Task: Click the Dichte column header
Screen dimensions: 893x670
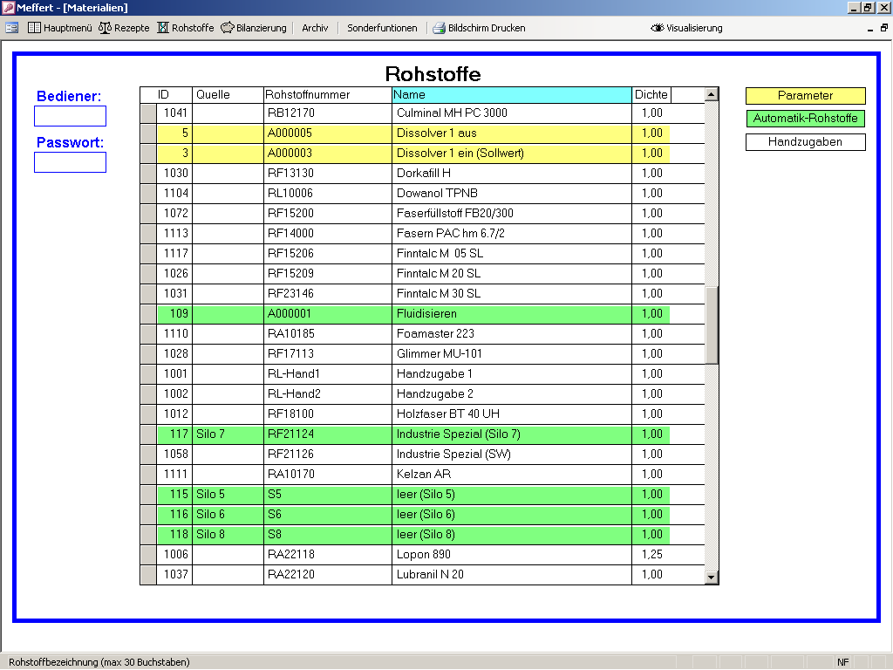Action: pos(651,94)
